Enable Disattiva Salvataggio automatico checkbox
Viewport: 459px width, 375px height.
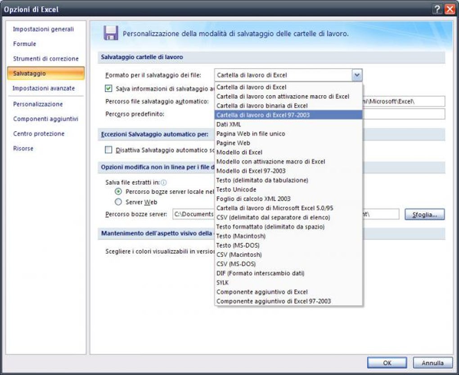click(108, 150)
